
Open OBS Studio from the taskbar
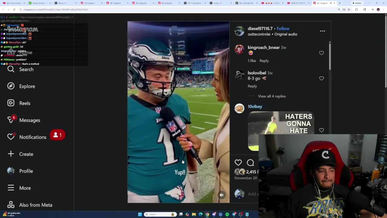coord(240,214)
